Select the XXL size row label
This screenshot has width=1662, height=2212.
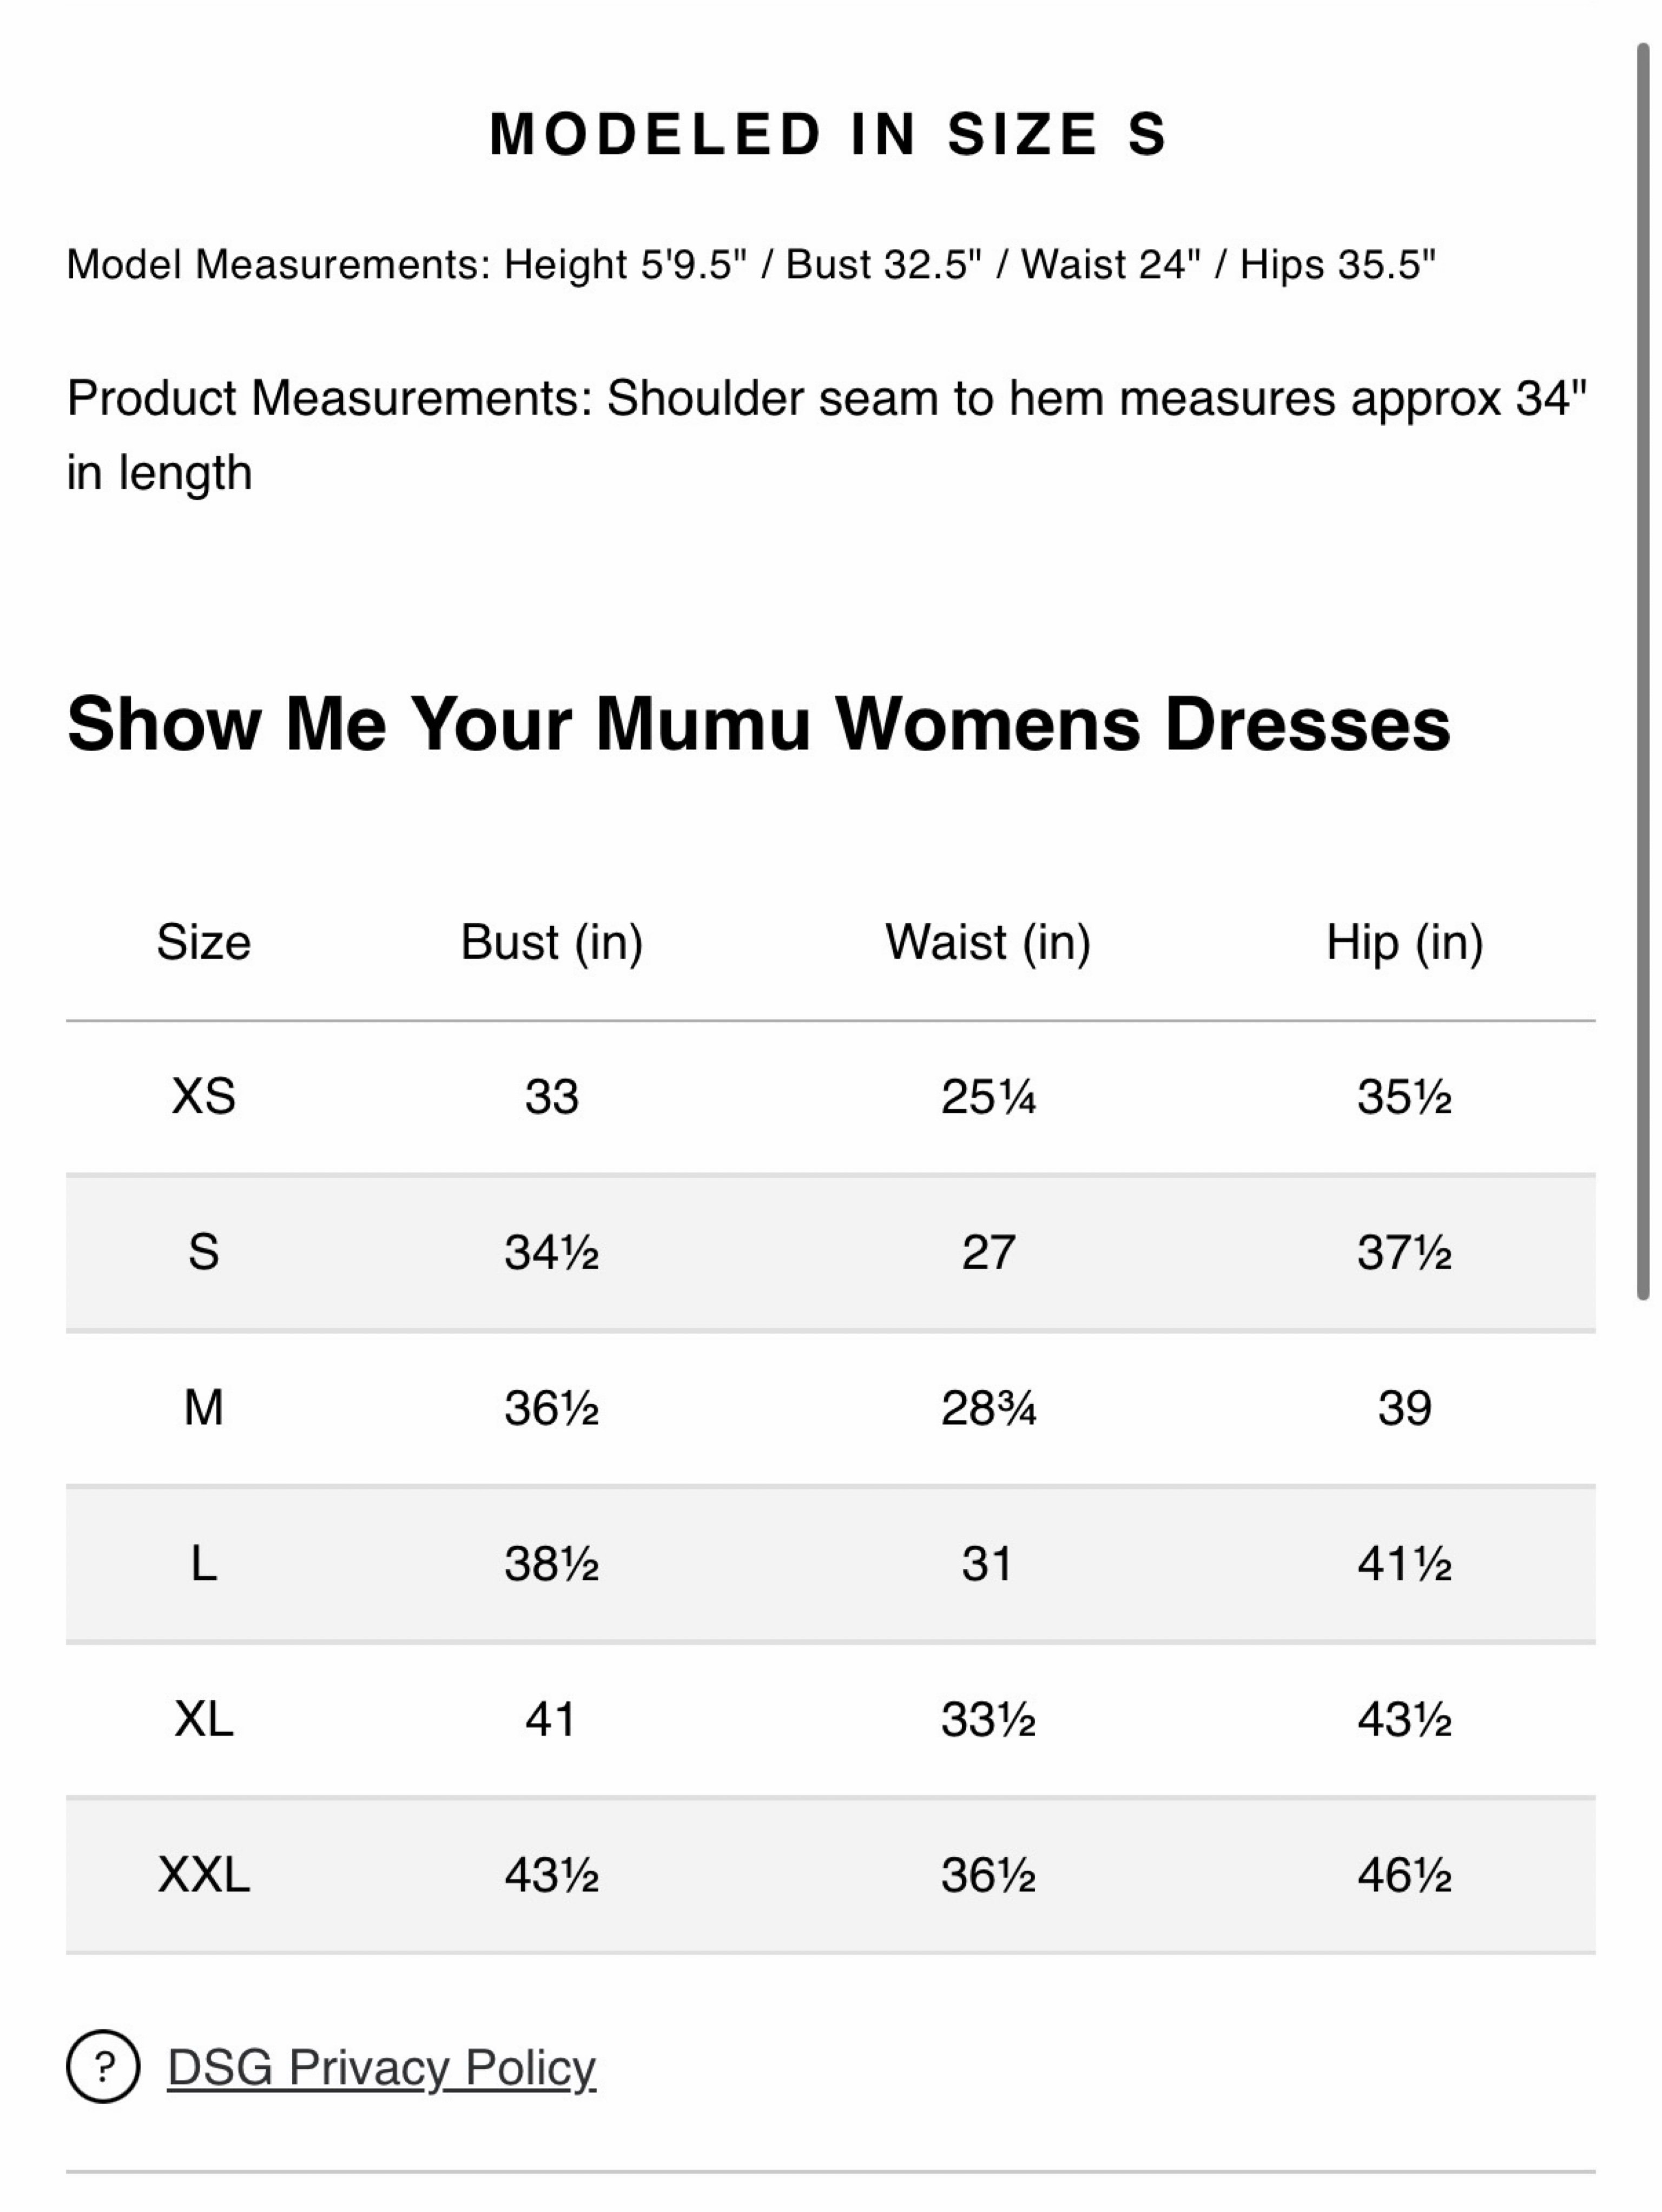pos(203,1875)
